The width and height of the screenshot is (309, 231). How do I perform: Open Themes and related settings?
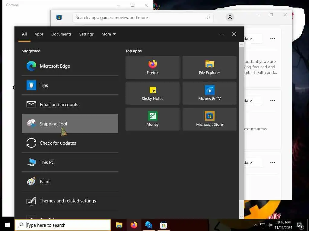click(70, 201)
